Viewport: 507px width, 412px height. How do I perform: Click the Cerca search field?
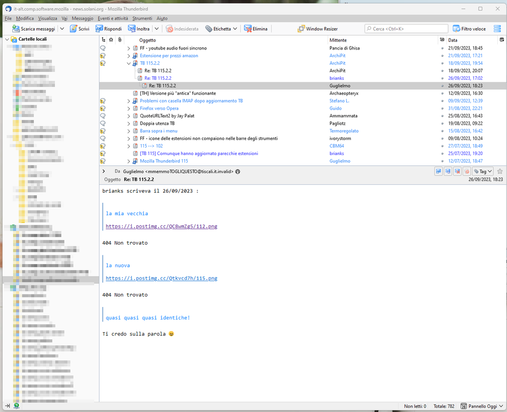pyautogui.click(x=406, y=29)
